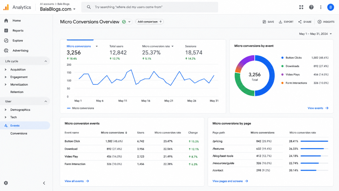Image resolution: width=339 pixels, height=191 pixels.
Task: Expand the Tech tree item
Action: click(6, 117)
